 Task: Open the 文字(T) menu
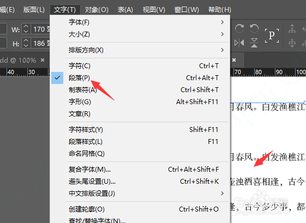[65, 10]
